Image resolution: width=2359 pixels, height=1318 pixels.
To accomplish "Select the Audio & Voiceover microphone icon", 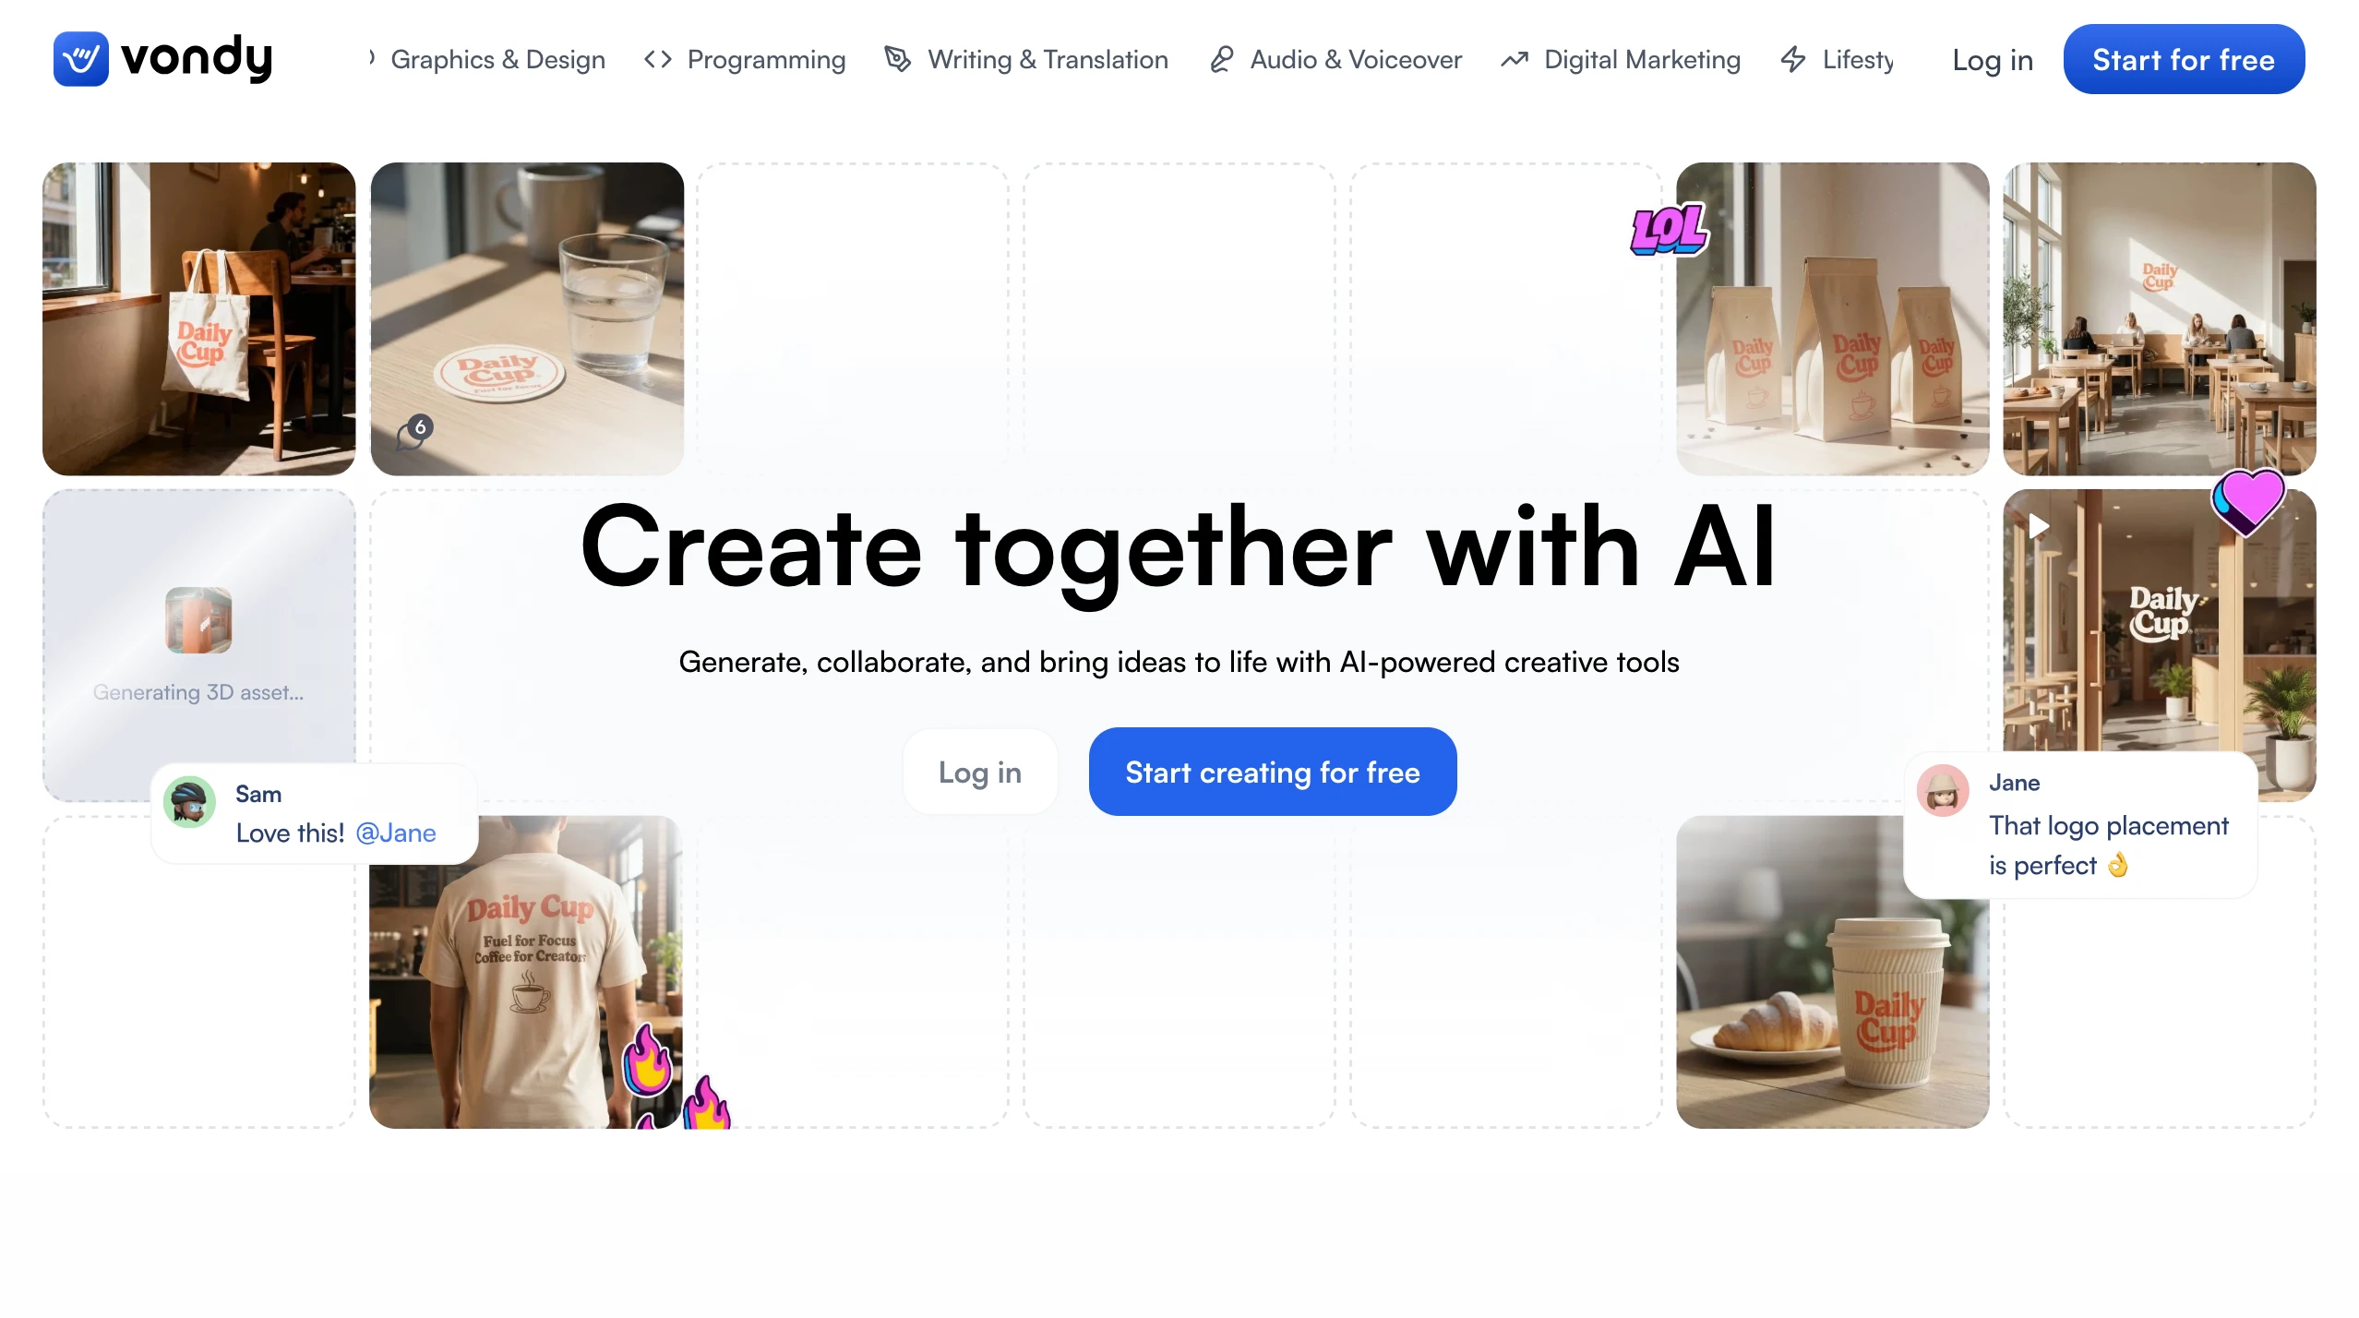I will (1221, 60).
